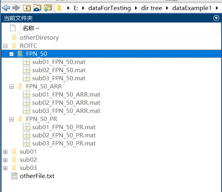The width and height of the screenshot is (222, 192).
Task: Go up one folder level icon
Action: tap(27, 8)
